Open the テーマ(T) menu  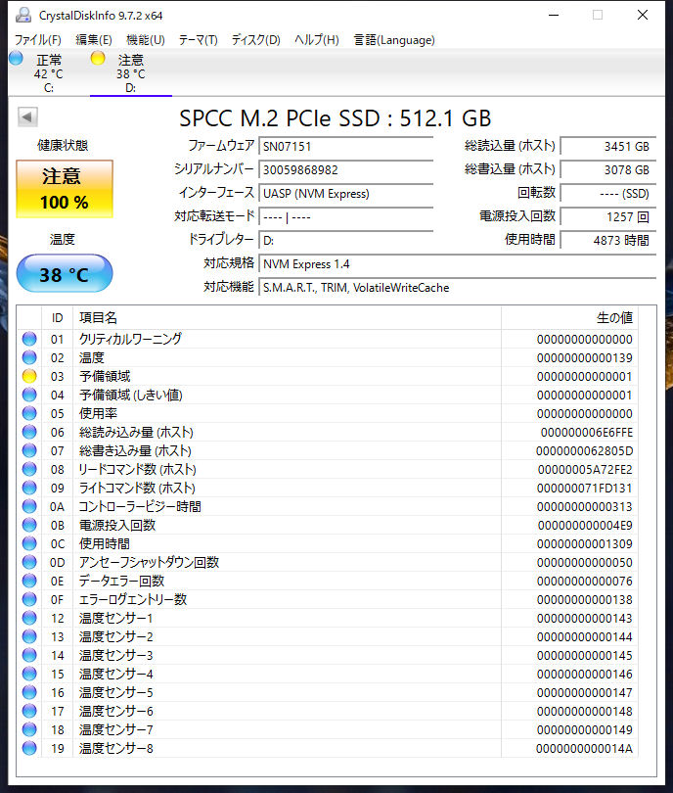tap(198, 40)
